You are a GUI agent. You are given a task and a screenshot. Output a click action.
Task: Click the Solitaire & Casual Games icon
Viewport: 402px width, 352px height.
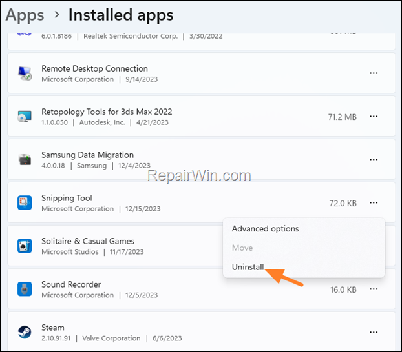pos(25,246)
